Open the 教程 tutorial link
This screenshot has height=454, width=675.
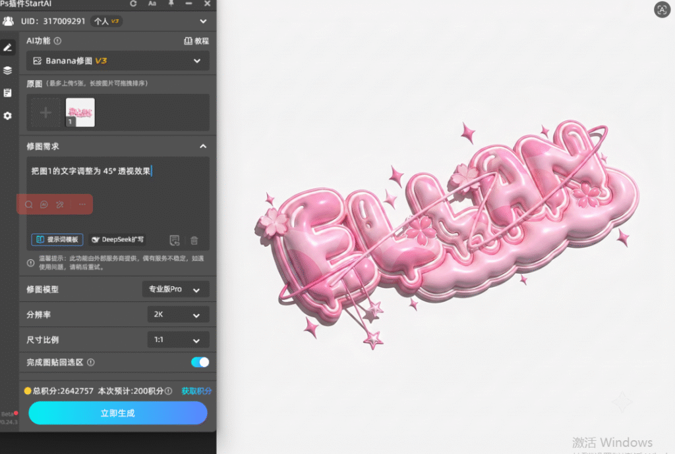[x=196, y=41]
